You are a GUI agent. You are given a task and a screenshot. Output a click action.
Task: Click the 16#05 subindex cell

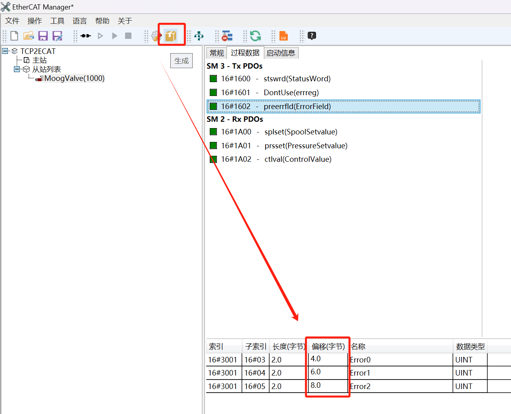click(x=256, y=386)
